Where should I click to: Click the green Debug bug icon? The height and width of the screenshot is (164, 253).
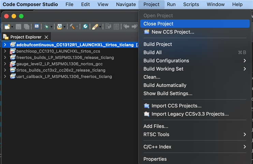(x=47, y=27)
